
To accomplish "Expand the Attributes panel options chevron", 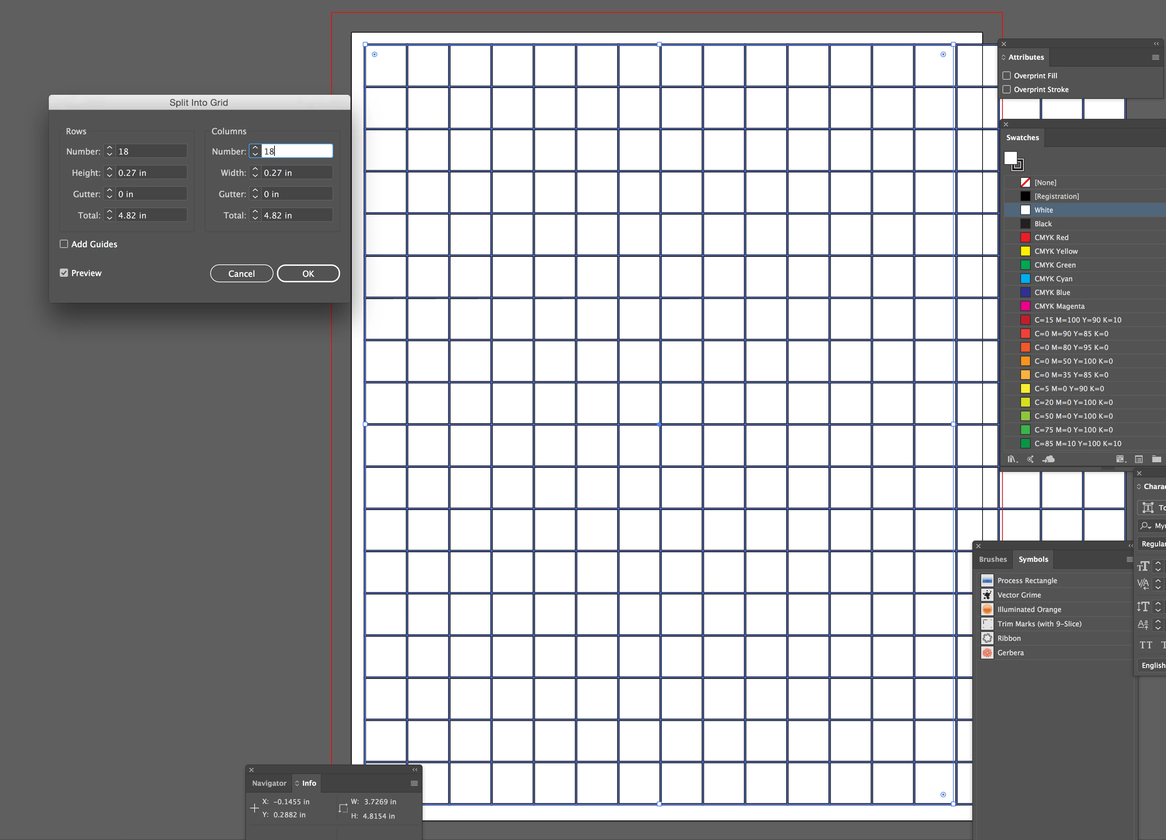I will coord(1004,58).
